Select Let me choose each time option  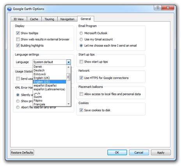[81, 46]
